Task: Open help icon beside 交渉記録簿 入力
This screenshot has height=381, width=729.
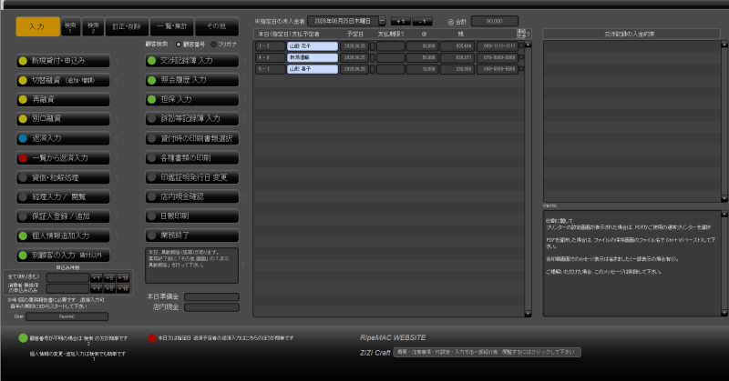Action: (x=245, y=60)
